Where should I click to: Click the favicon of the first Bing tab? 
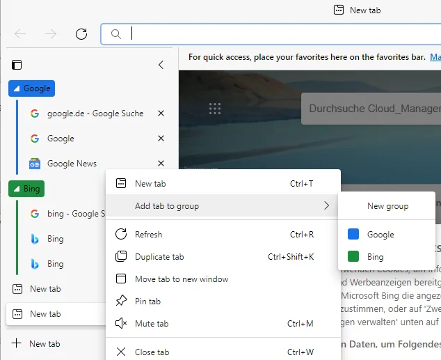coord(35,239)
